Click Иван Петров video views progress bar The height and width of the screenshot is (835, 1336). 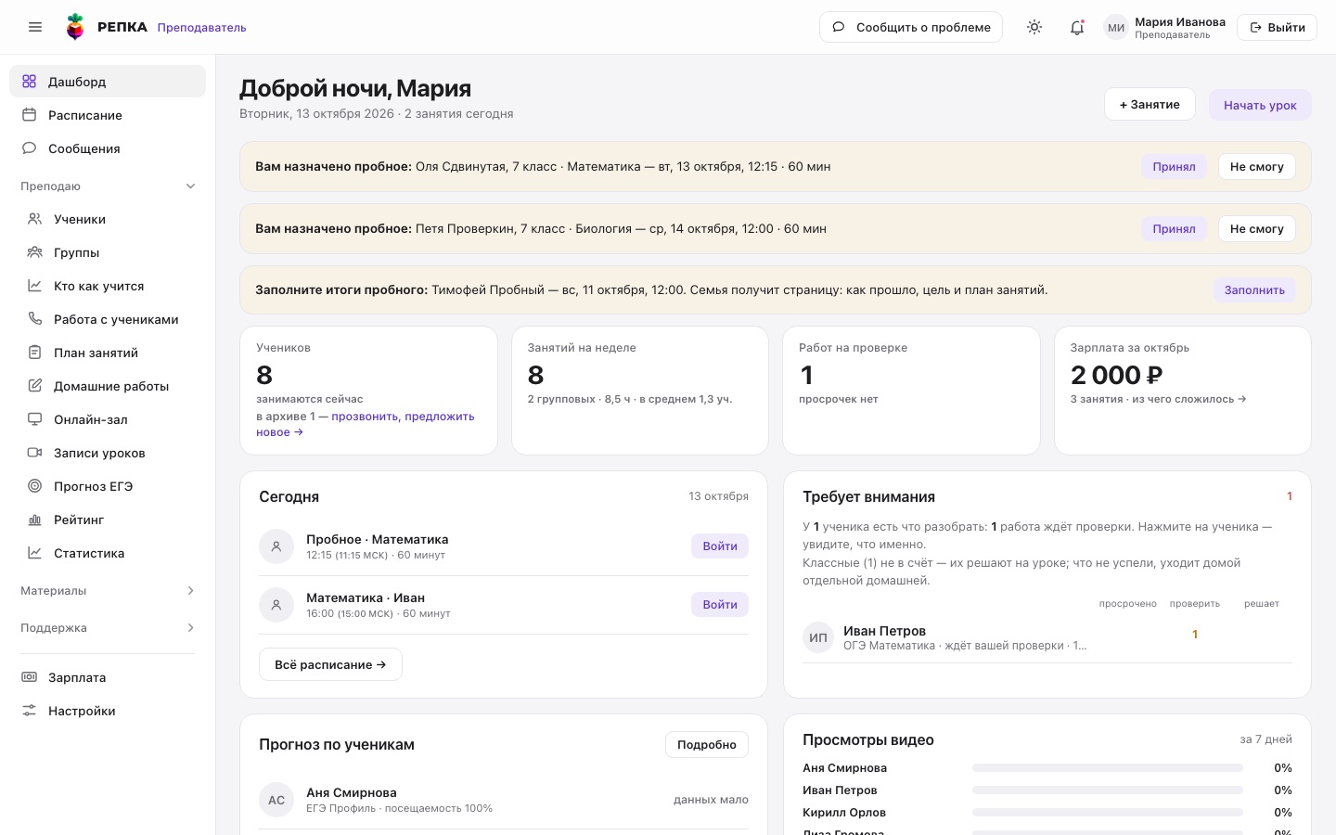point(1108,790)
